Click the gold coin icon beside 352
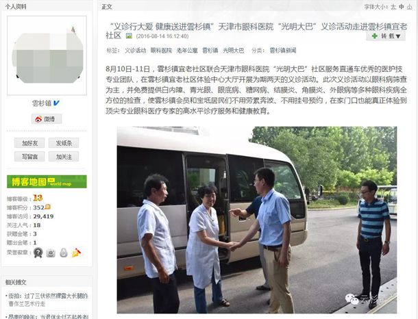The width and height of the screenshot is (418, 319). click(48, 207)
